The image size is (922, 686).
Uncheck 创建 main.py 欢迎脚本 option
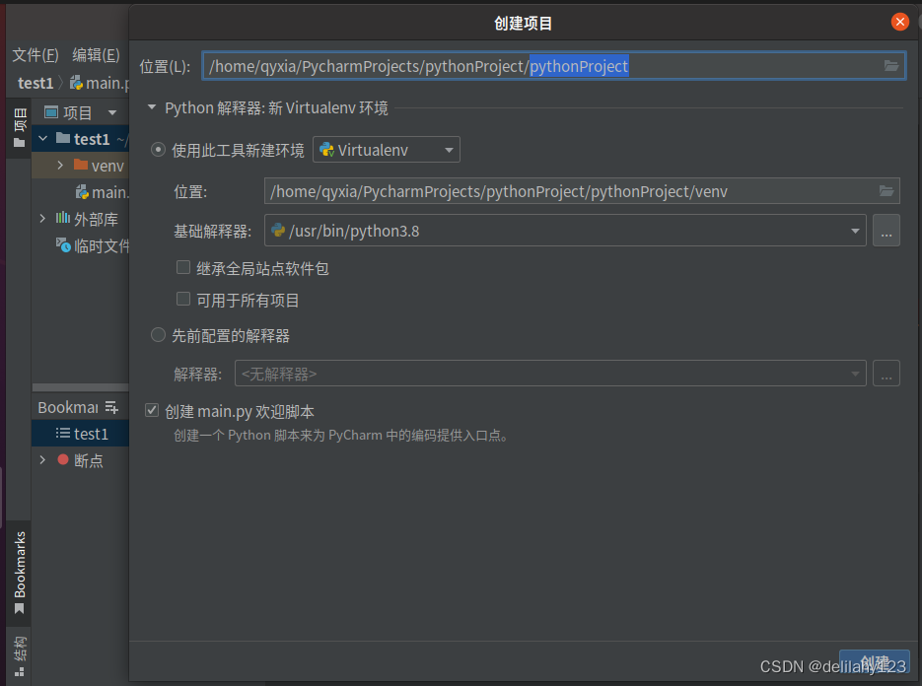point(152,410)
